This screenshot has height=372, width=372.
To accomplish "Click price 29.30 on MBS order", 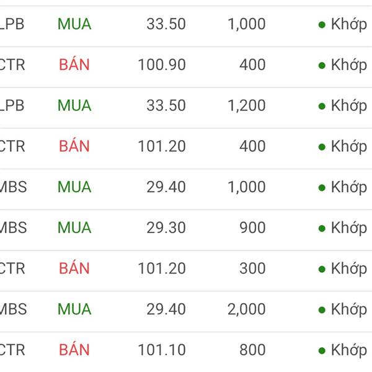I will point(166,228).
